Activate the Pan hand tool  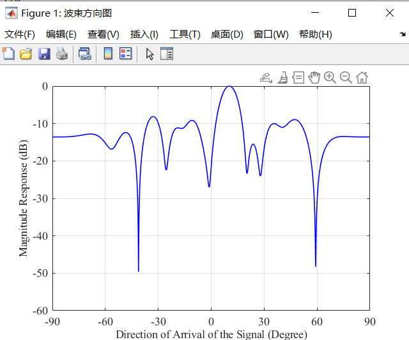pos(314,77)
